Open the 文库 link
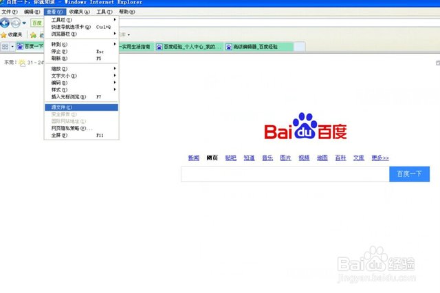Viewport: 440px width, 293px height. tap(359, 158)
